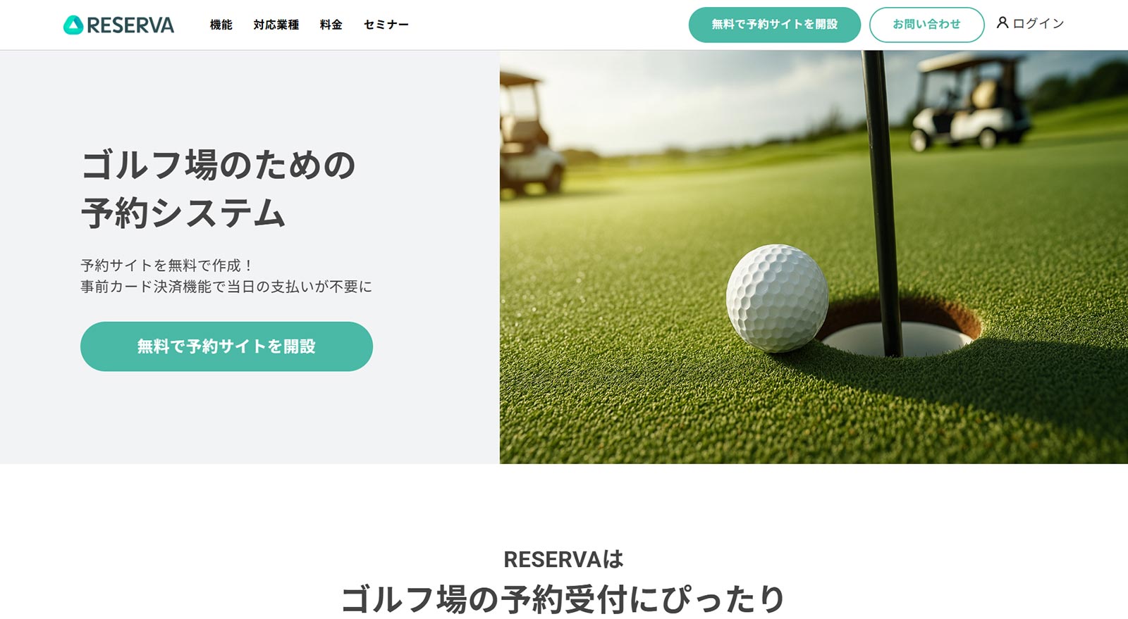This screenshot has height=619, width=1128.
Task: Click the large hero 無料で予約サイトを開設 button
Action: (226, 346)
